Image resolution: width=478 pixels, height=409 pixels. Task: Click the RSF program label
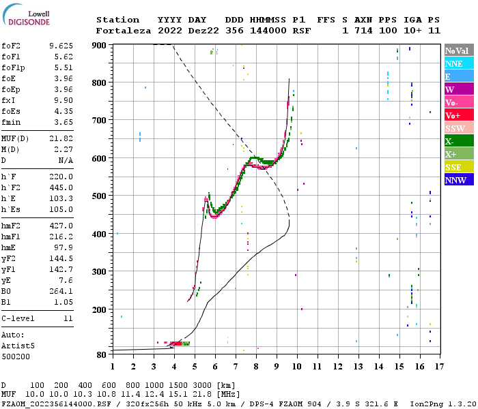(302, 31)
